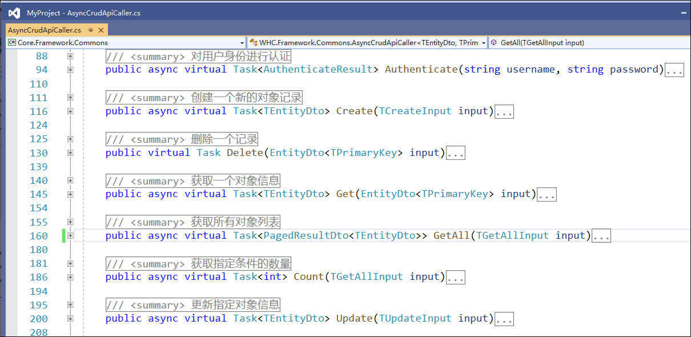This screenshot has height=337, width=691.
Task: Click the collapsed summary '获取所有对象列表'
Action: tap(193, 222)
